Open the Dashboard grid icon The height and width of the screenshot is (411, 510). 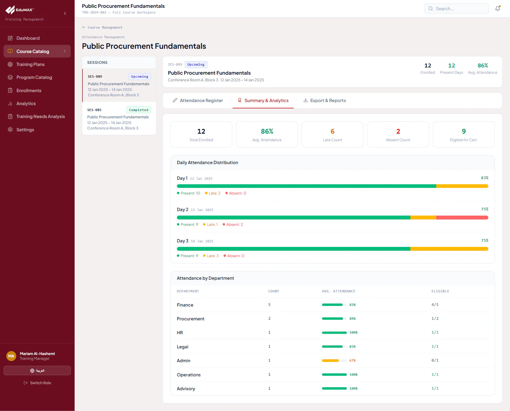pos(10,38)
